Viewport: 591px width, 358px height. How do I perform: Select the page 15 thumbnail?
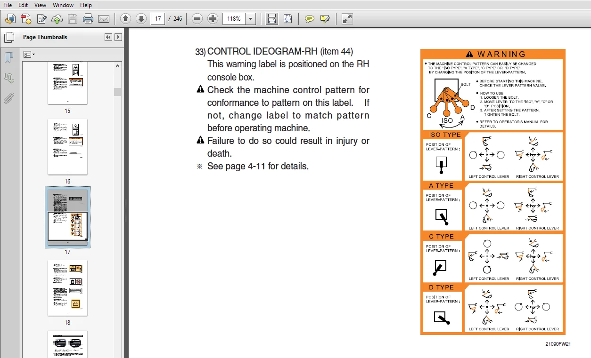click(67, 83)
